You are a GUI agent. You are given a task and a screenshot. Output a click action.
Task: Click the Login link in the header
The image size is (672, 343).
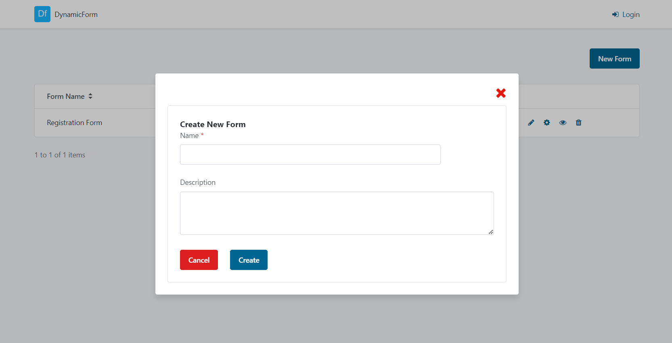click(626, 15)
